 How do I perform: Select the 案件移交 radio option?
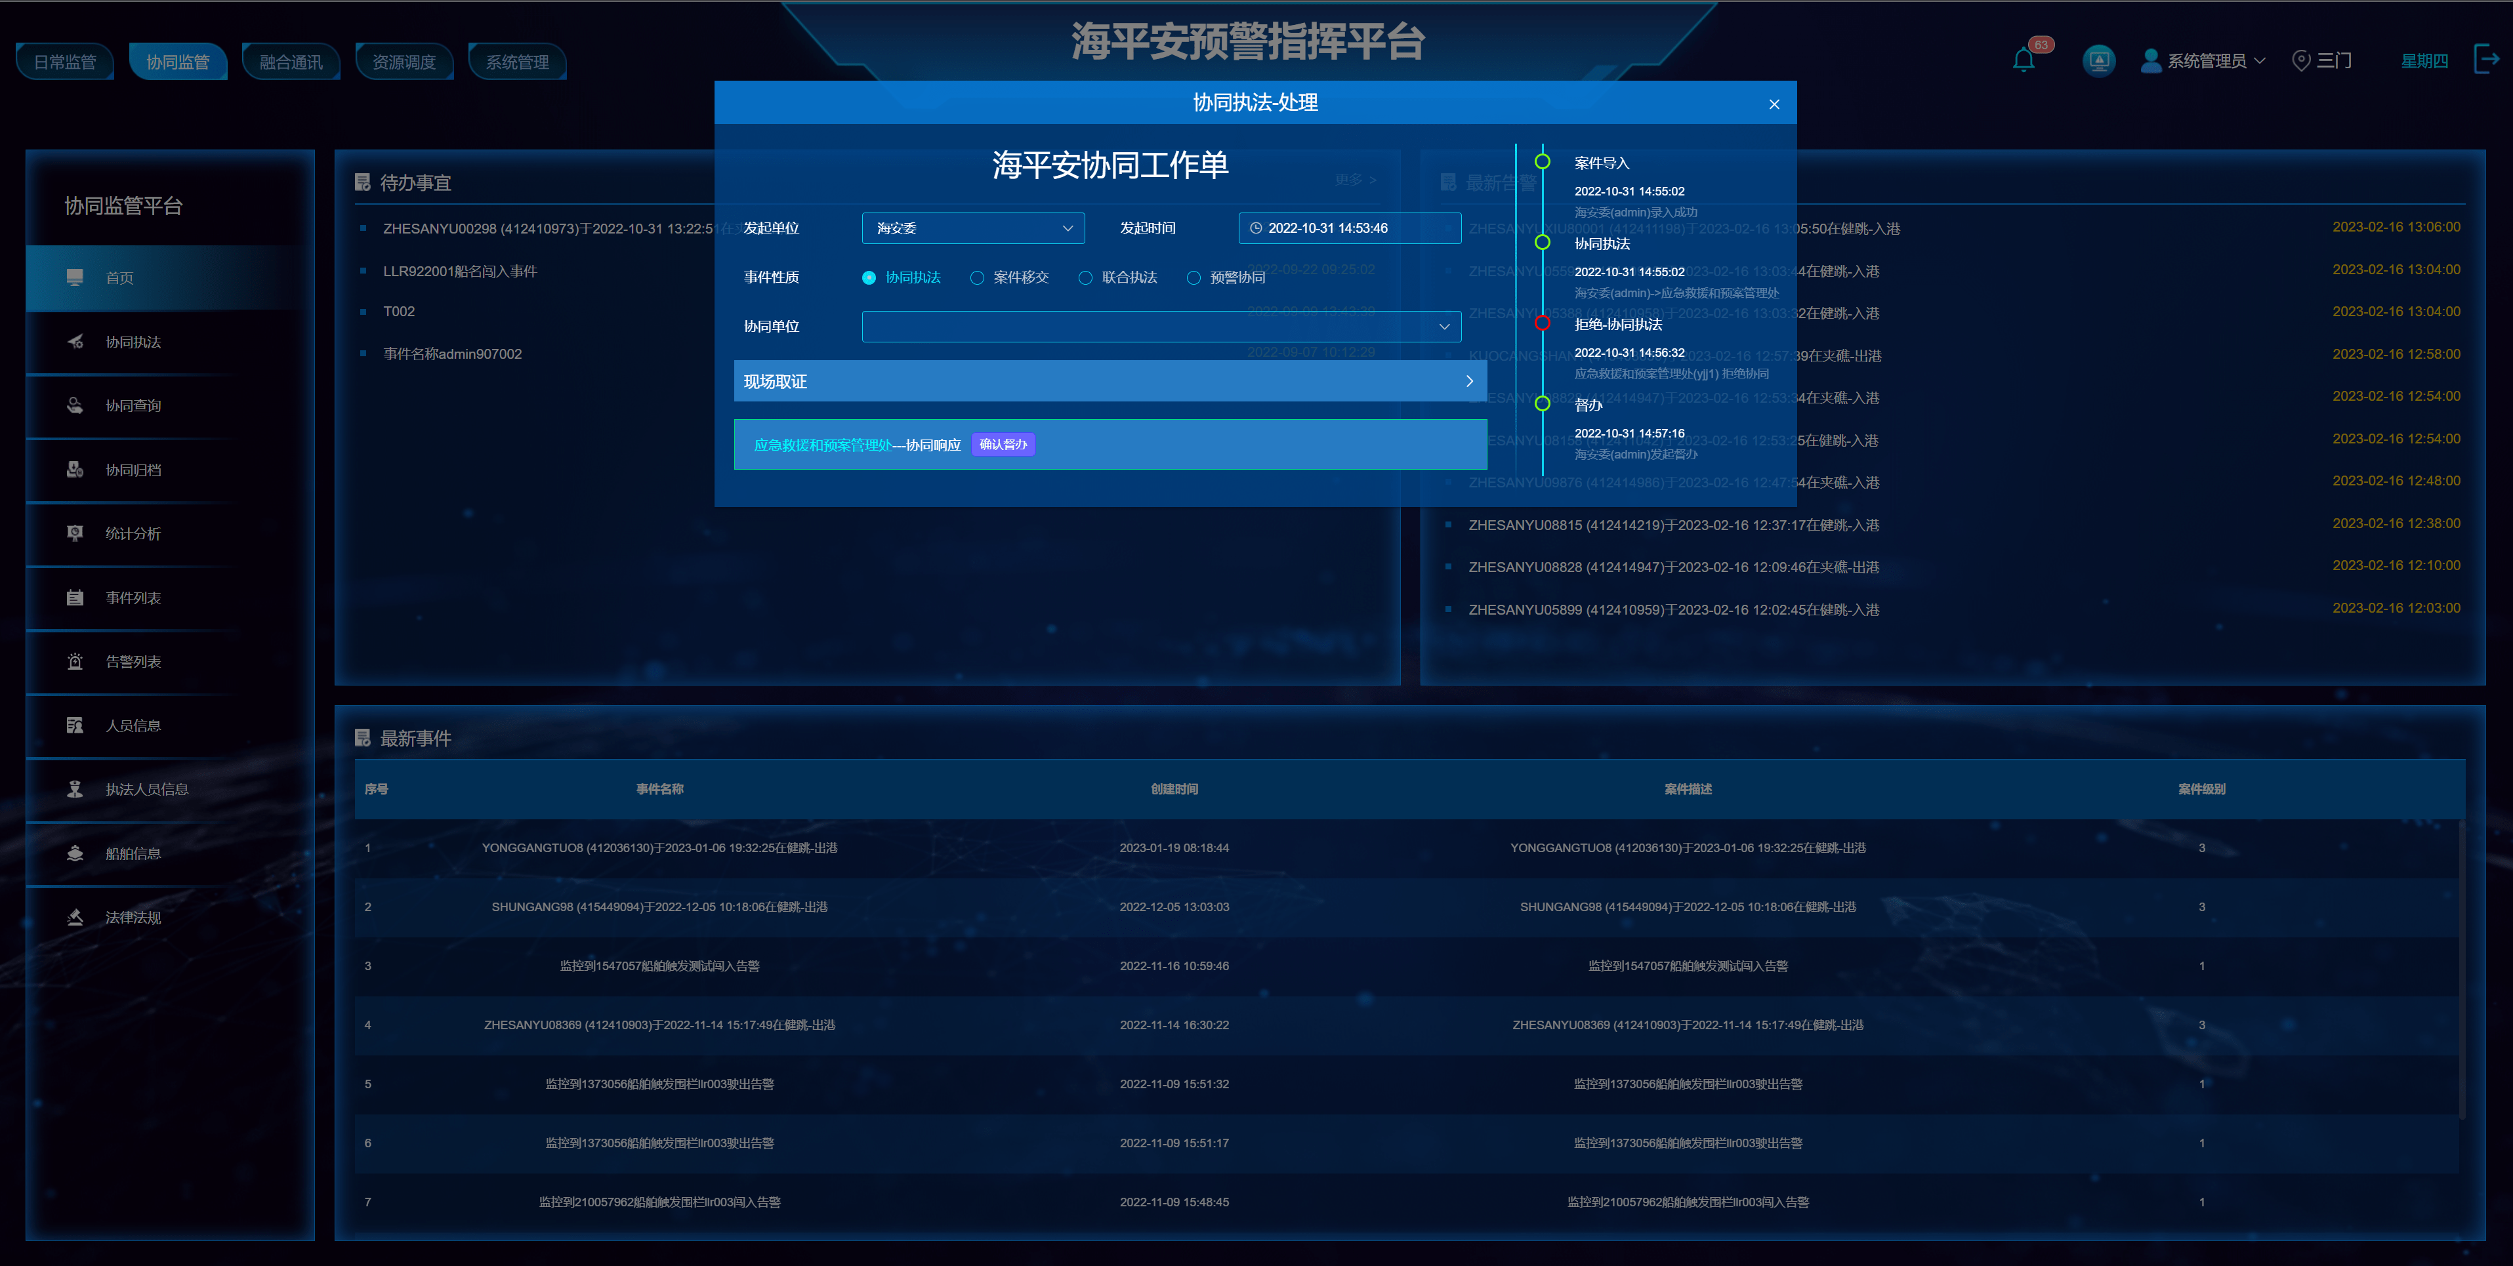(976, 278)
